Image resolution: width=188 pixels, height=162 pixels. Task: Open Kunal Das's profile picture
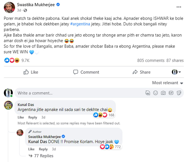[x=8, y=105]
